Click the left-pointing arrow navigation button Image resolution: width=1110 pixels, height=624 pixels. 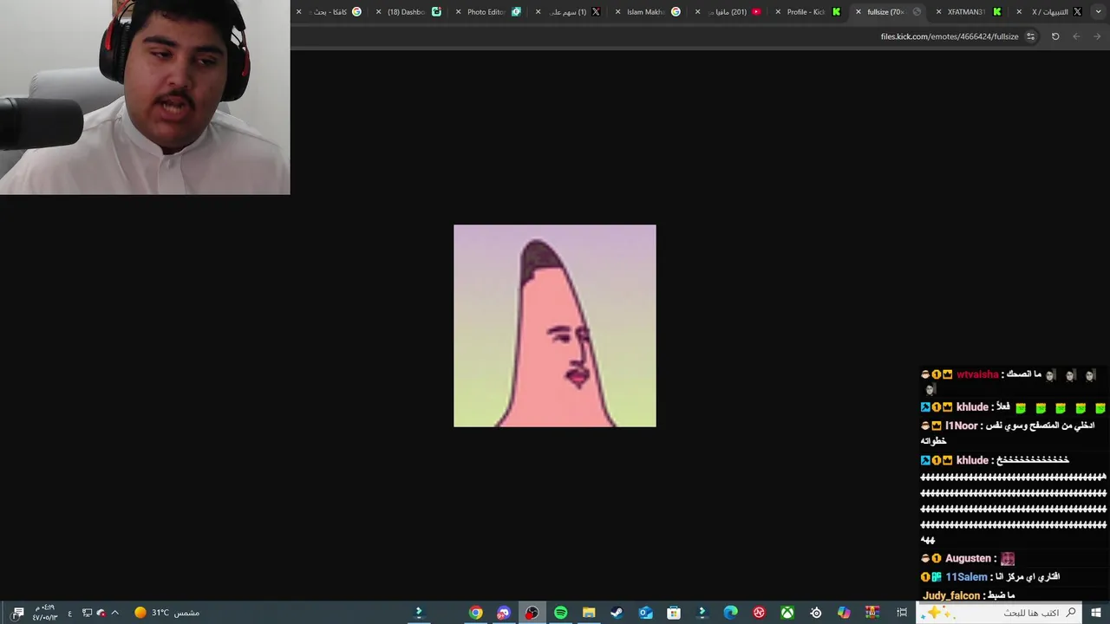point(1076,36)
